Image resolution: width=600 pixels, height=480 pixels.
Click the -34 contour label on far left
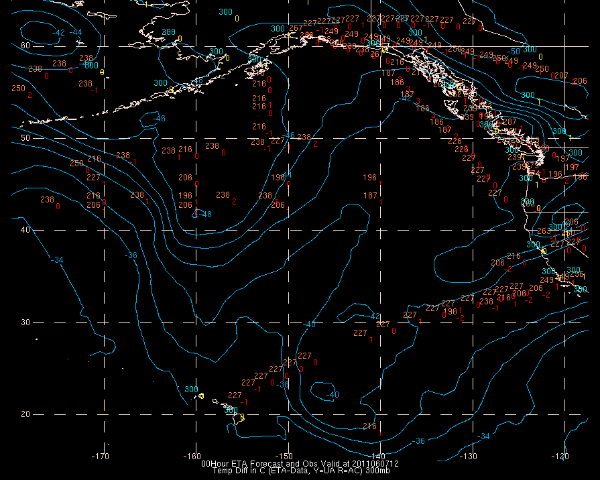[x=58, y=260]
